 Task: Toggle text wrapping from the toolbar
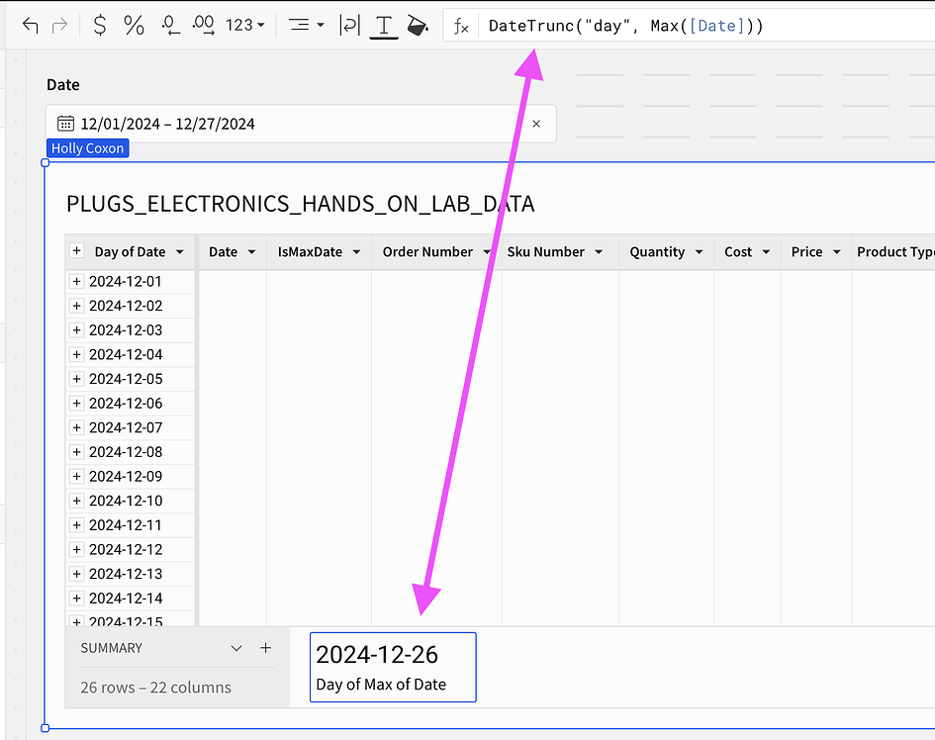click(x=348, y=26)
